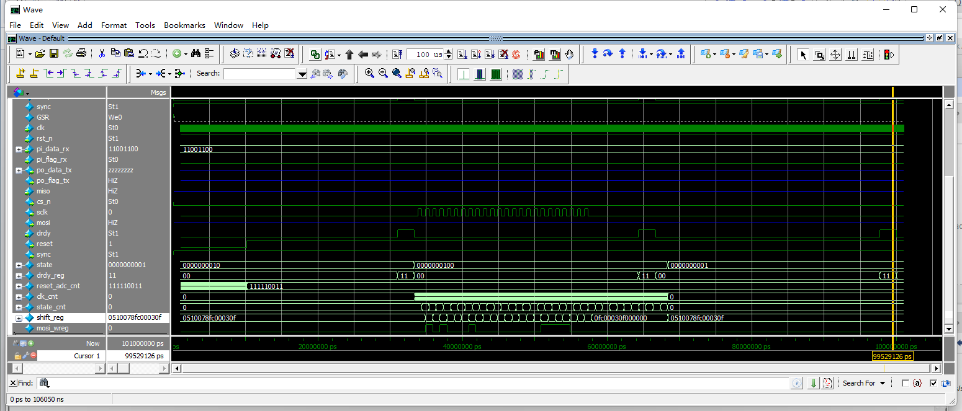Open the Tools menu
962x411 pixels.
[x=145, y=25]
